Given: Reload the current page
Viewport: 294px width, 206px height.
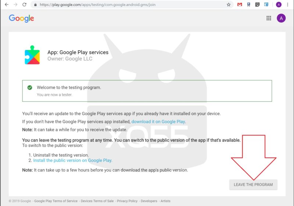Looking at the screenshot, I should pyautogui.click(x=24, y=5).
